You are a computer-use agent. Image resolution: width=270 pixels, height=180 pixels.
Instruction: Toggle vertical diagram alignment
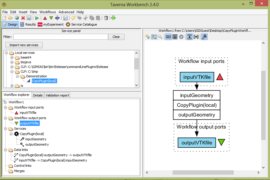(x=189, y=37)
